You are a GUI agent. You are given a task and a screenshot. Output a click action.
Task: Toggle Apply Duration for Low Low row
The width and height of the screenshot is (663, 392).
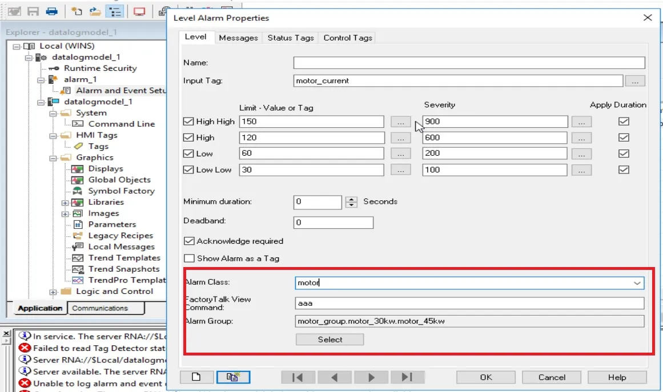(x=624, y=170)
